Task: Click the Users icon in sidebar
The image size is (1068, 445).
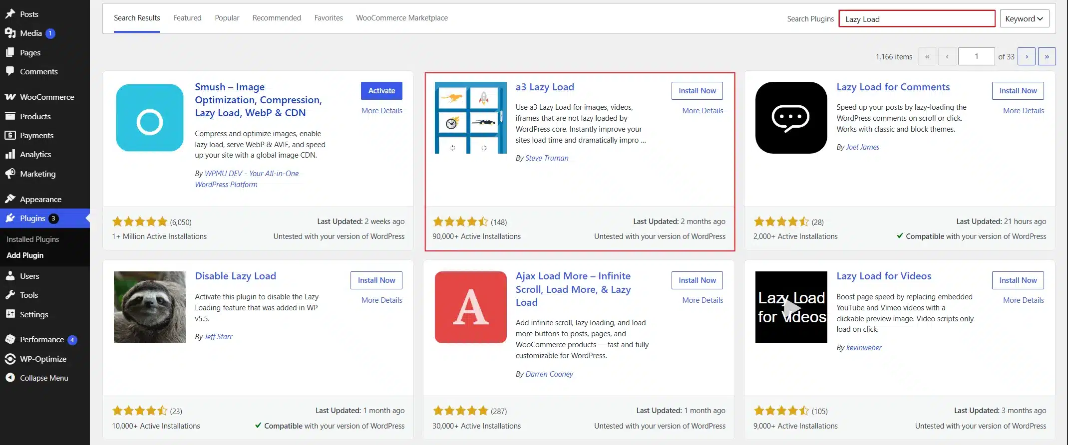Action: [10, 276]
